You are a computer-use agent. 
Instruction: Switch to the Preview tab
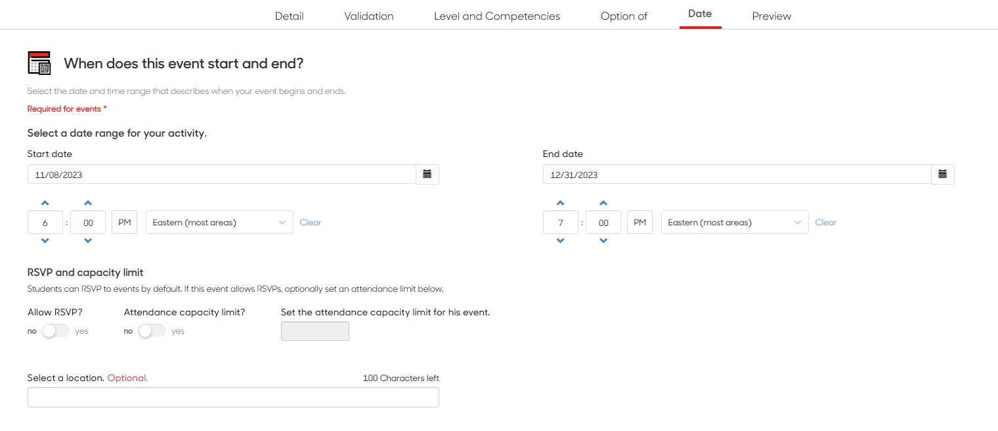(x=771, y=16)
